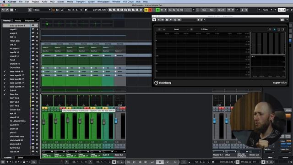
Task: Click the Record button in transport bar
Action: [x=175, y=162]
